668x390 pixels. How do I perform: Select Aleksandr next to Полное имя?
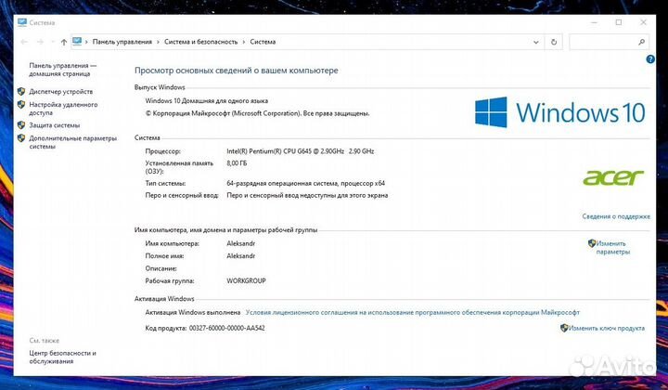(x=240, y=256)
